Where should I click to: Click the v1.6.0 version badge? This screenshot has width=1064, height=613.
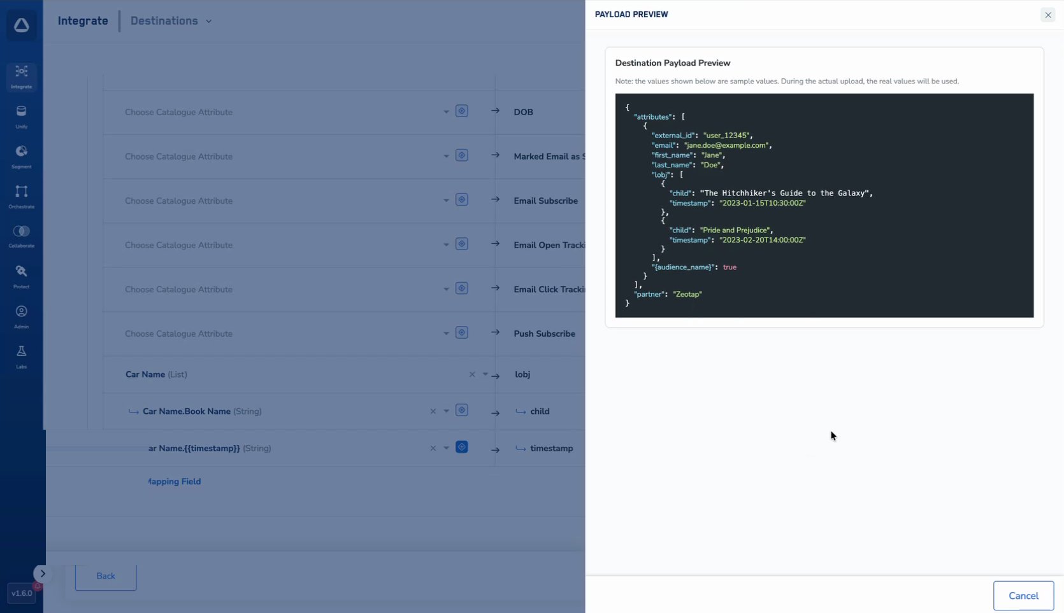coord(21,593)
